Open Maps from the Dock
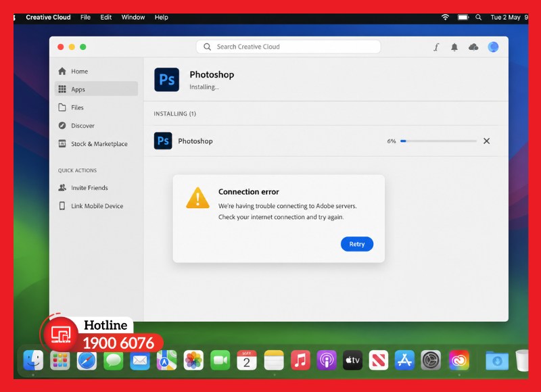The height and width of the screenshot is (392, 541). pos(166,360)
